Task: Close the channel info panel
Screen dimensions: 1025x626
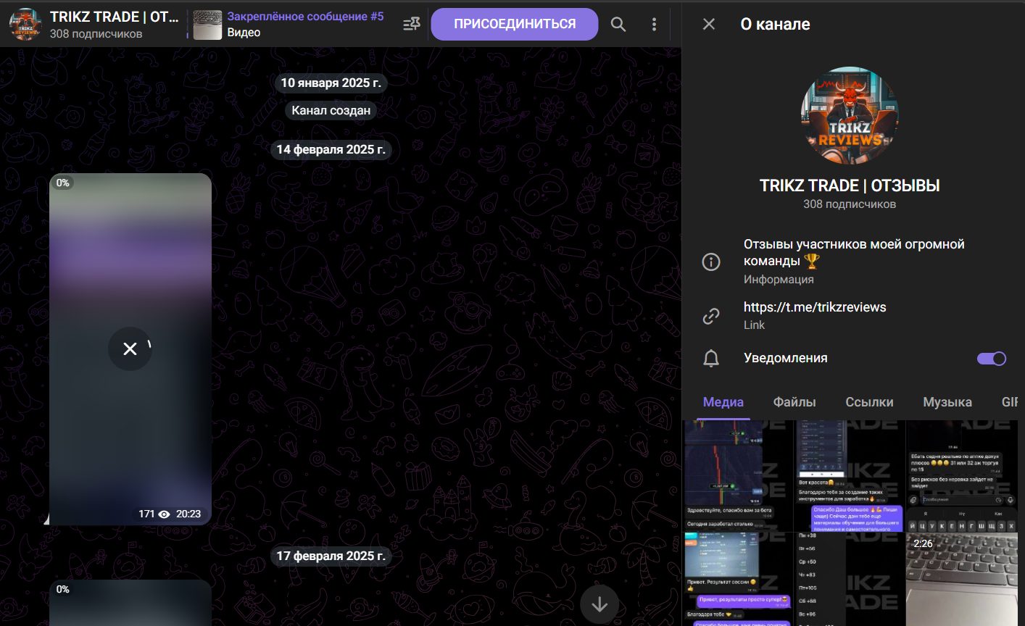Action: [x=709, y=25]
